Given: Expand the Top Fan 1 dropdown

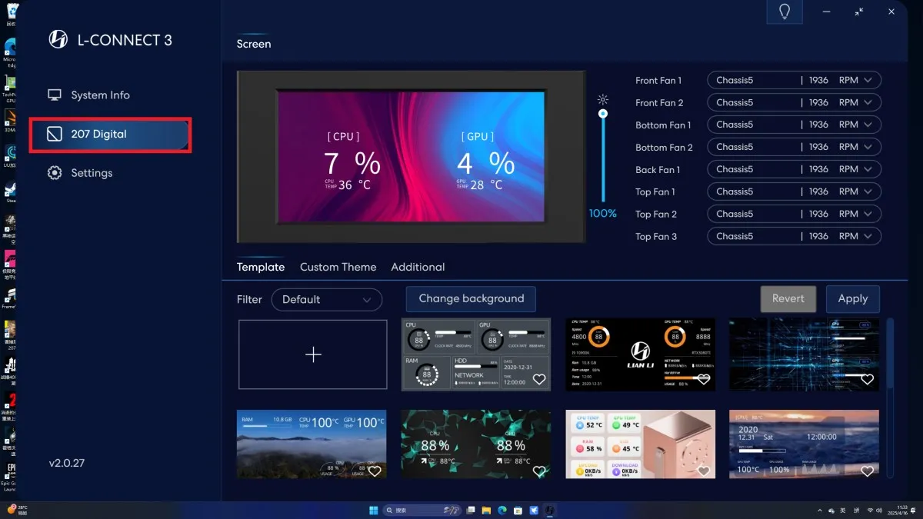Looking at the screenshot, I should [794, 191].
